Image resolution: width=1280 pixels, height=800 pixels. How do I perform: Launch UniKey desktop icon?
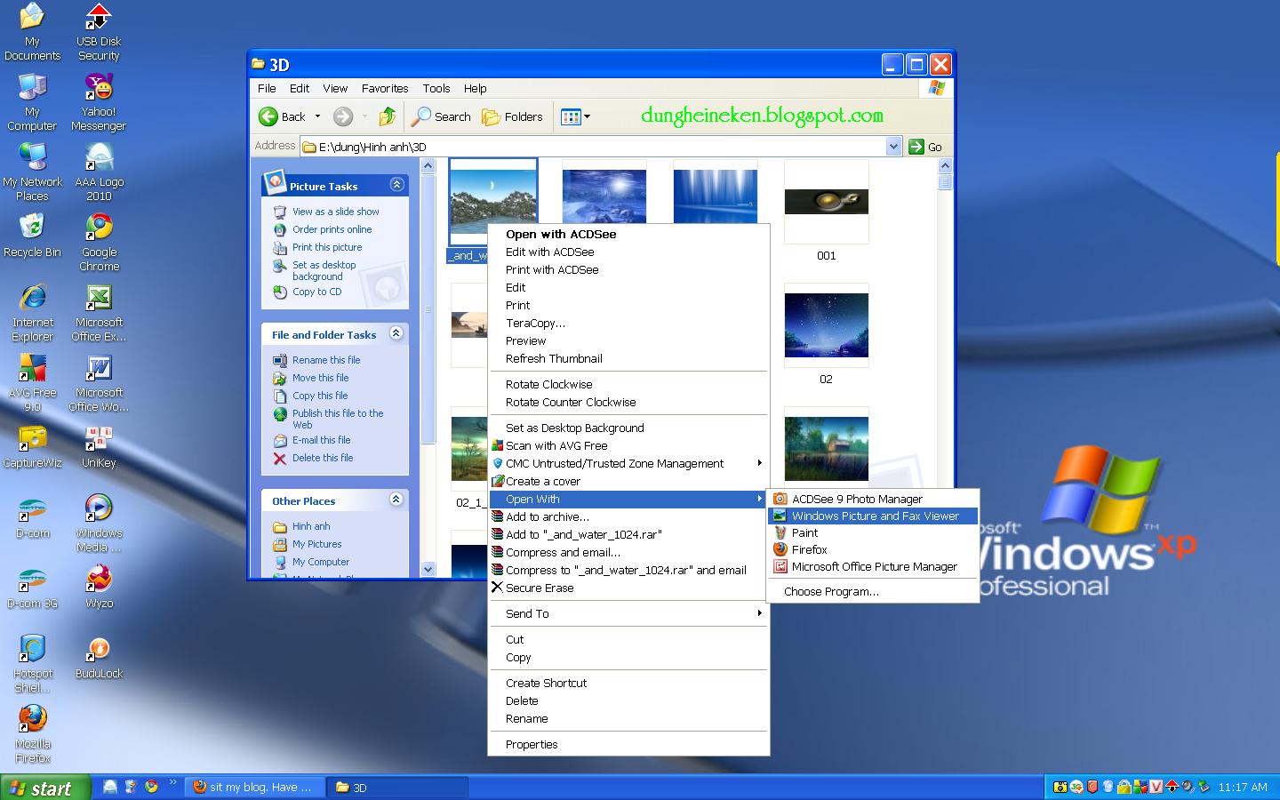click(x=99, y=447)
